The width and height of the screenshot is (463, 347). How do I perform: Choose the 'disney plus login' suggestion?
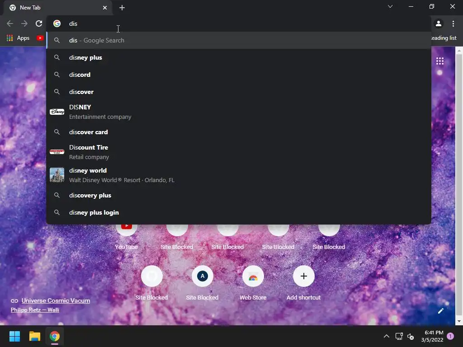(239, 212)
